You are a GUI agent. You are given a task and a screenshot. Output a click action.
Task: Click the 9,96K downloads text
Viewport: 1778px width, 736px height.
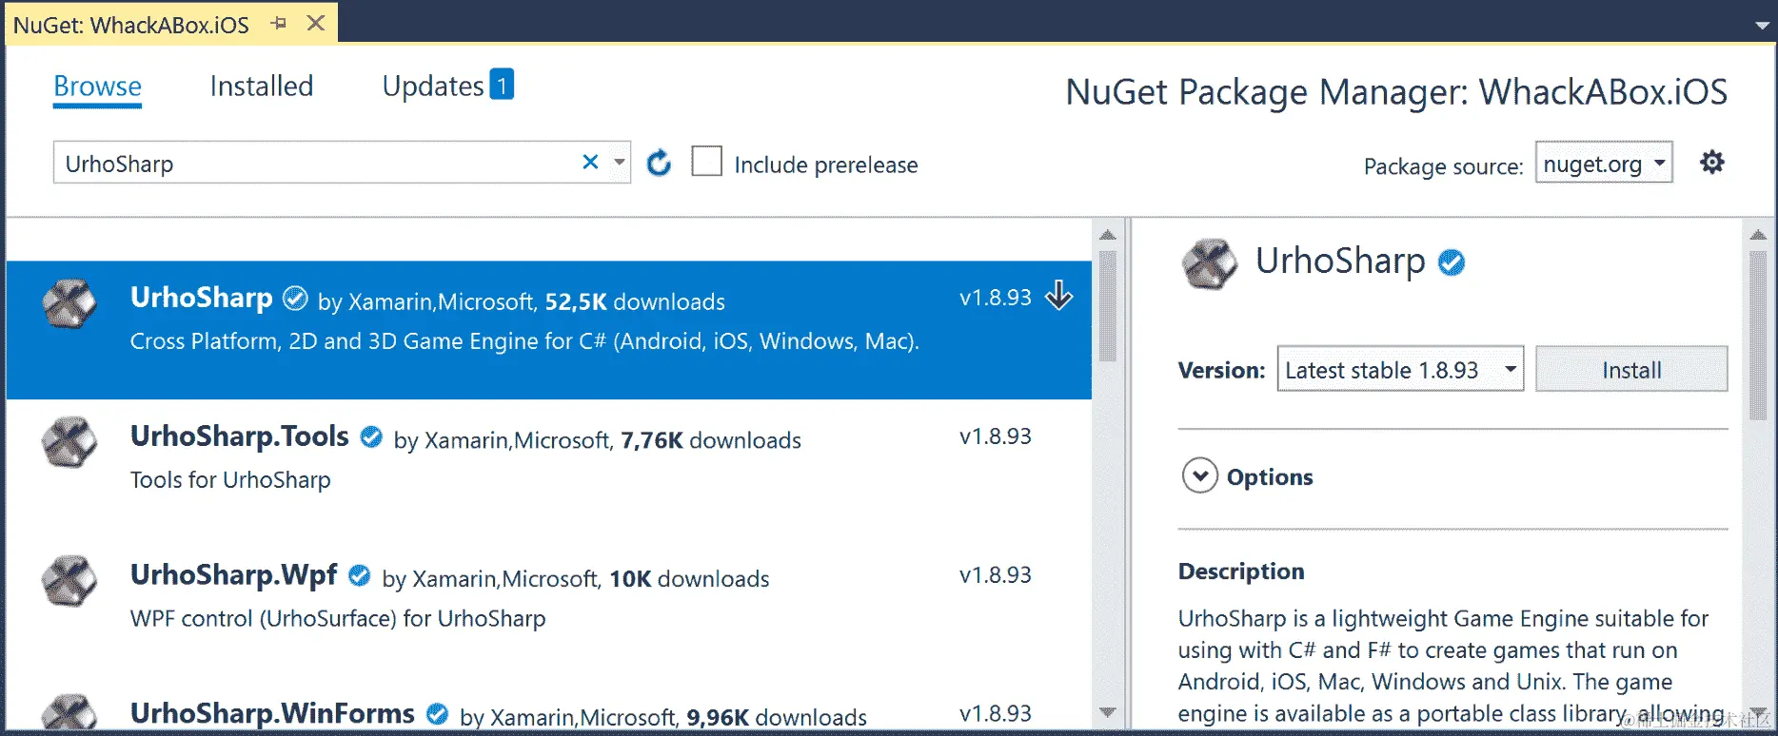click(777, 718)
